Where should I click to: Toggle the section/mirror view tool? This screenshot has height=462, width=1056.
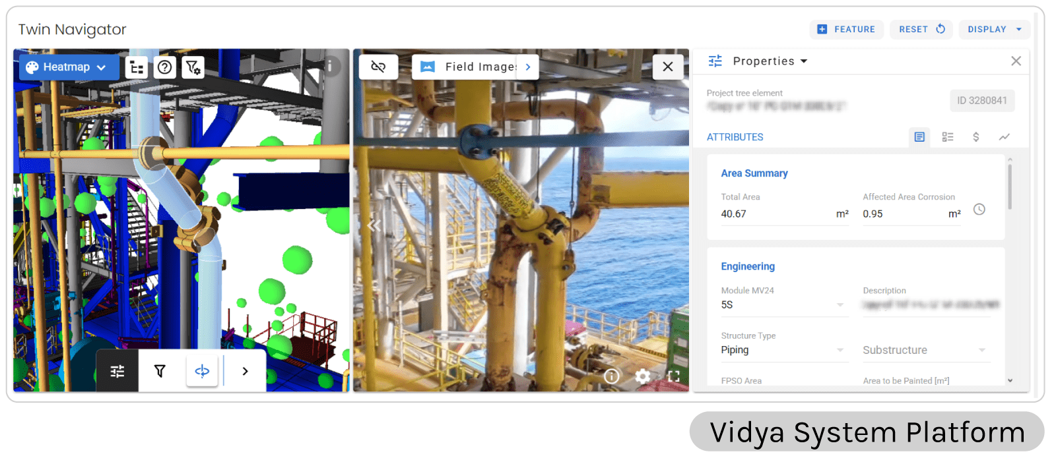(x=202, y=371)
